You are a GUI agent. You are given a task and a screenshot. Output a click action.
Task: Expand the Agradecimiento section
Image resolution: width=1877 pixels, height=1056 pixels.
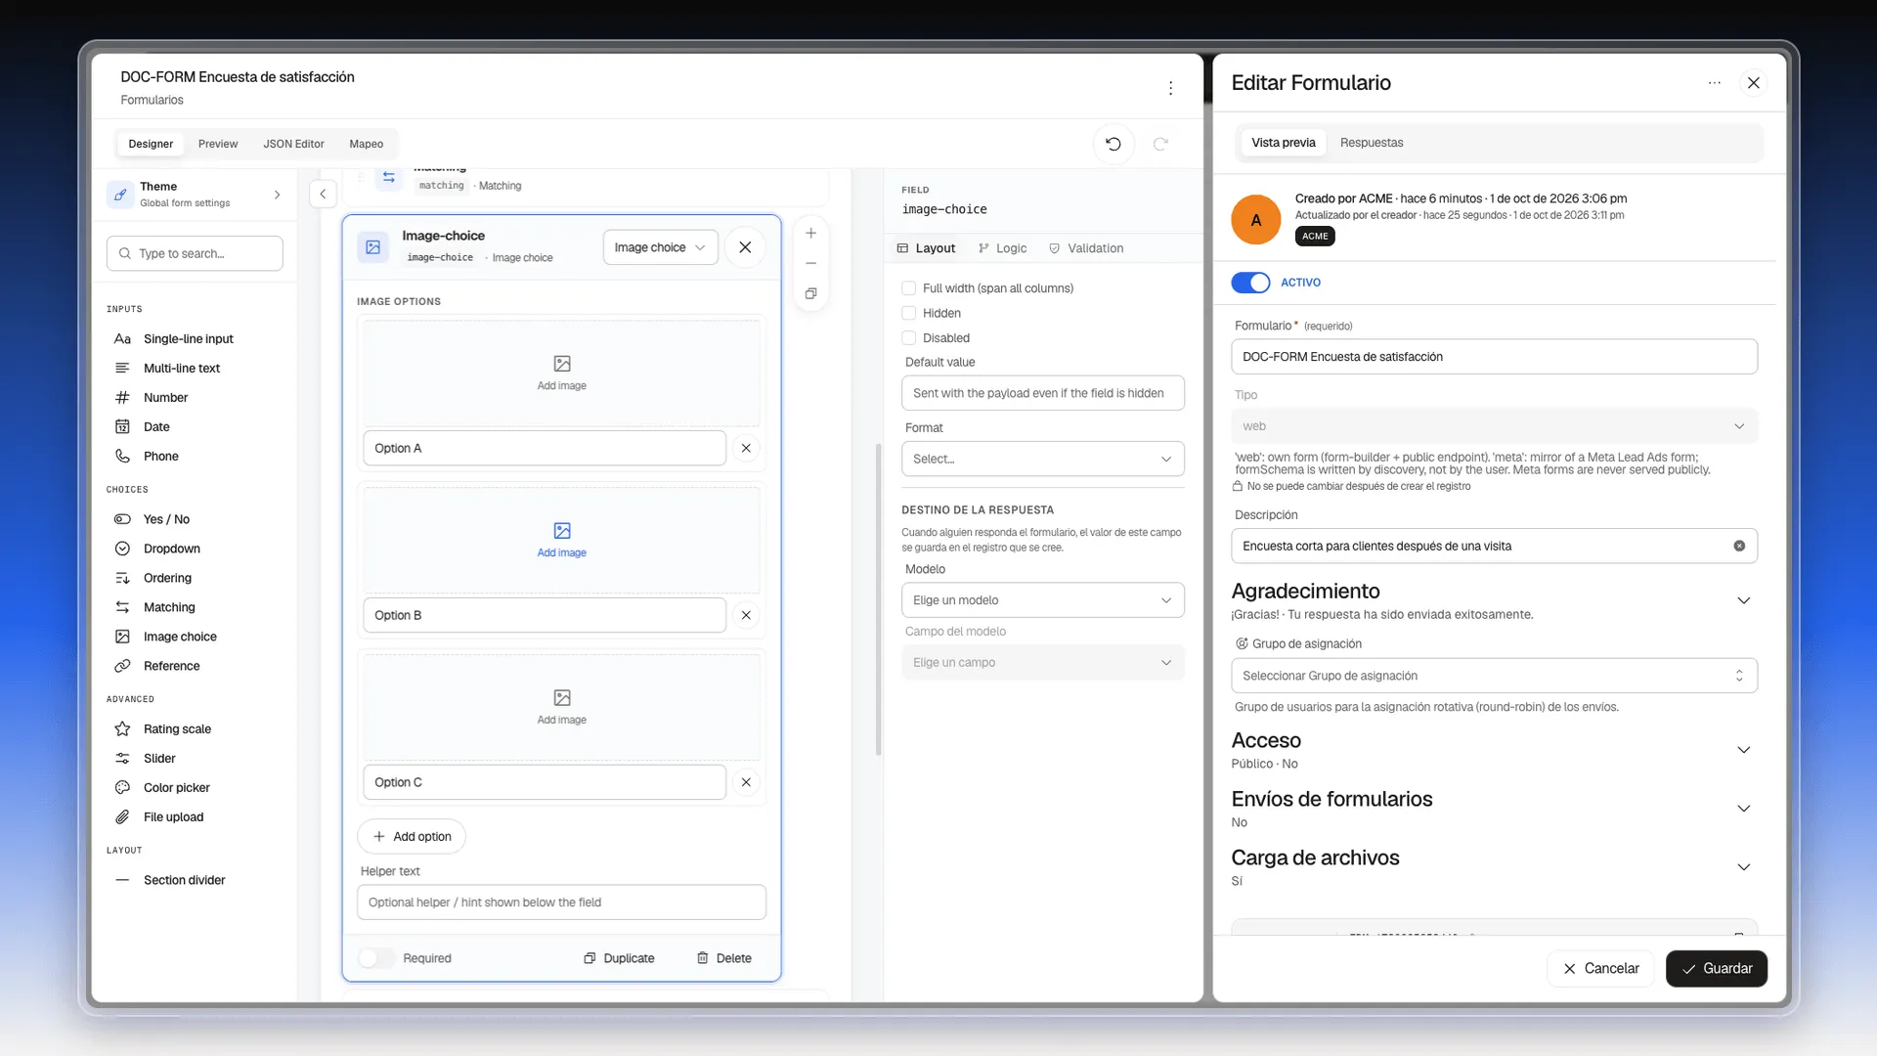pos(1743,600)
